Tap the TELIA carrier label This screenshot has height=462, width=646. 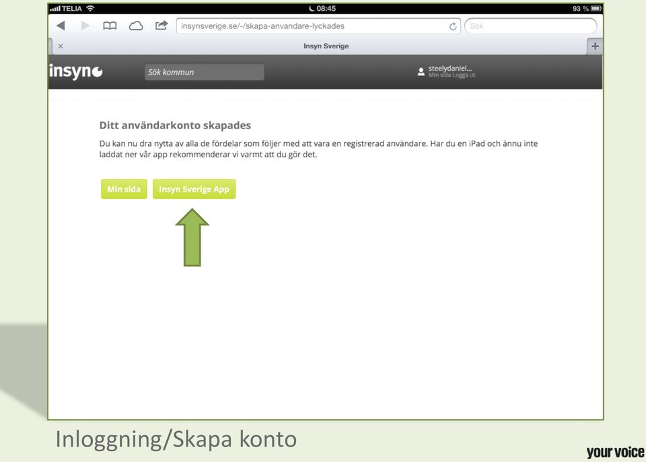72,8
